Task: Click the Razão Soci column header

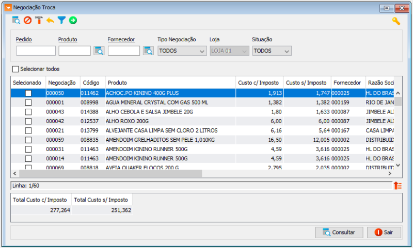Action: 380,82
